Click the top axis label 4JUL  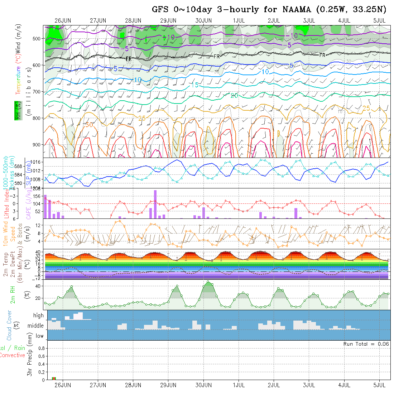344,21
